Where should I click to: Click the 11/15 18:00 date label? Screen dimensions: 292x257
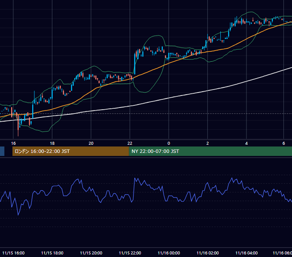coord(52,253)
